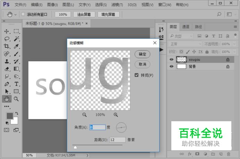Open the 文件(F) menu

[x=20, y=5]
